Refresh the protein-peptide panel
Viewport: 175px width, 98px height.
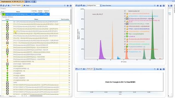pyautogui.click(x=4, y=5)
